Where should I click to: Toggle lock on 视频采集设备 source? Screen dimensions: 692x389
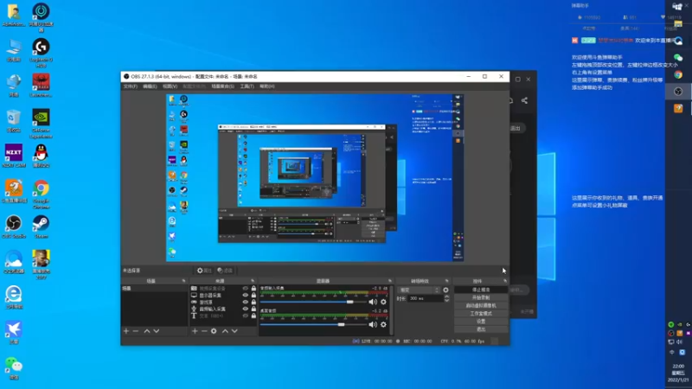point(253,289)
